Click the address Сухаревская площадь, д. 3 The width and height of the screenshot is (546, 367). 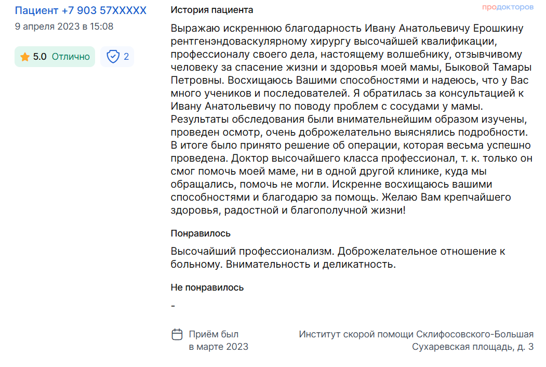coord(473,347)
